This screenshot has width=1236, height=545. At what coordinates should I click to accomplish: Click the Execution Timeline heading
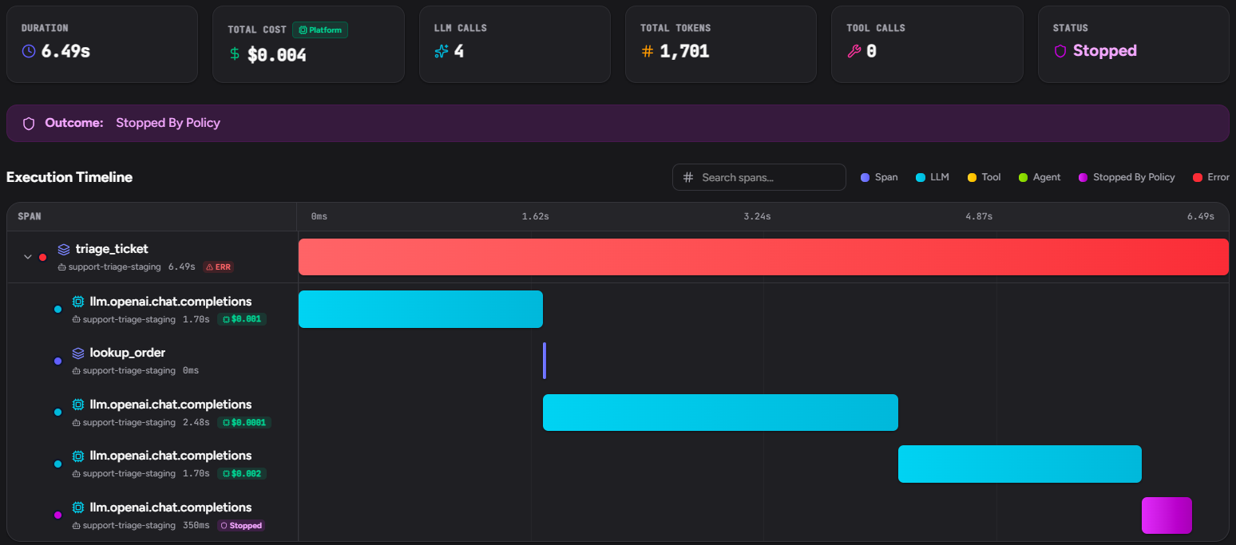click(x=69, y=177)
